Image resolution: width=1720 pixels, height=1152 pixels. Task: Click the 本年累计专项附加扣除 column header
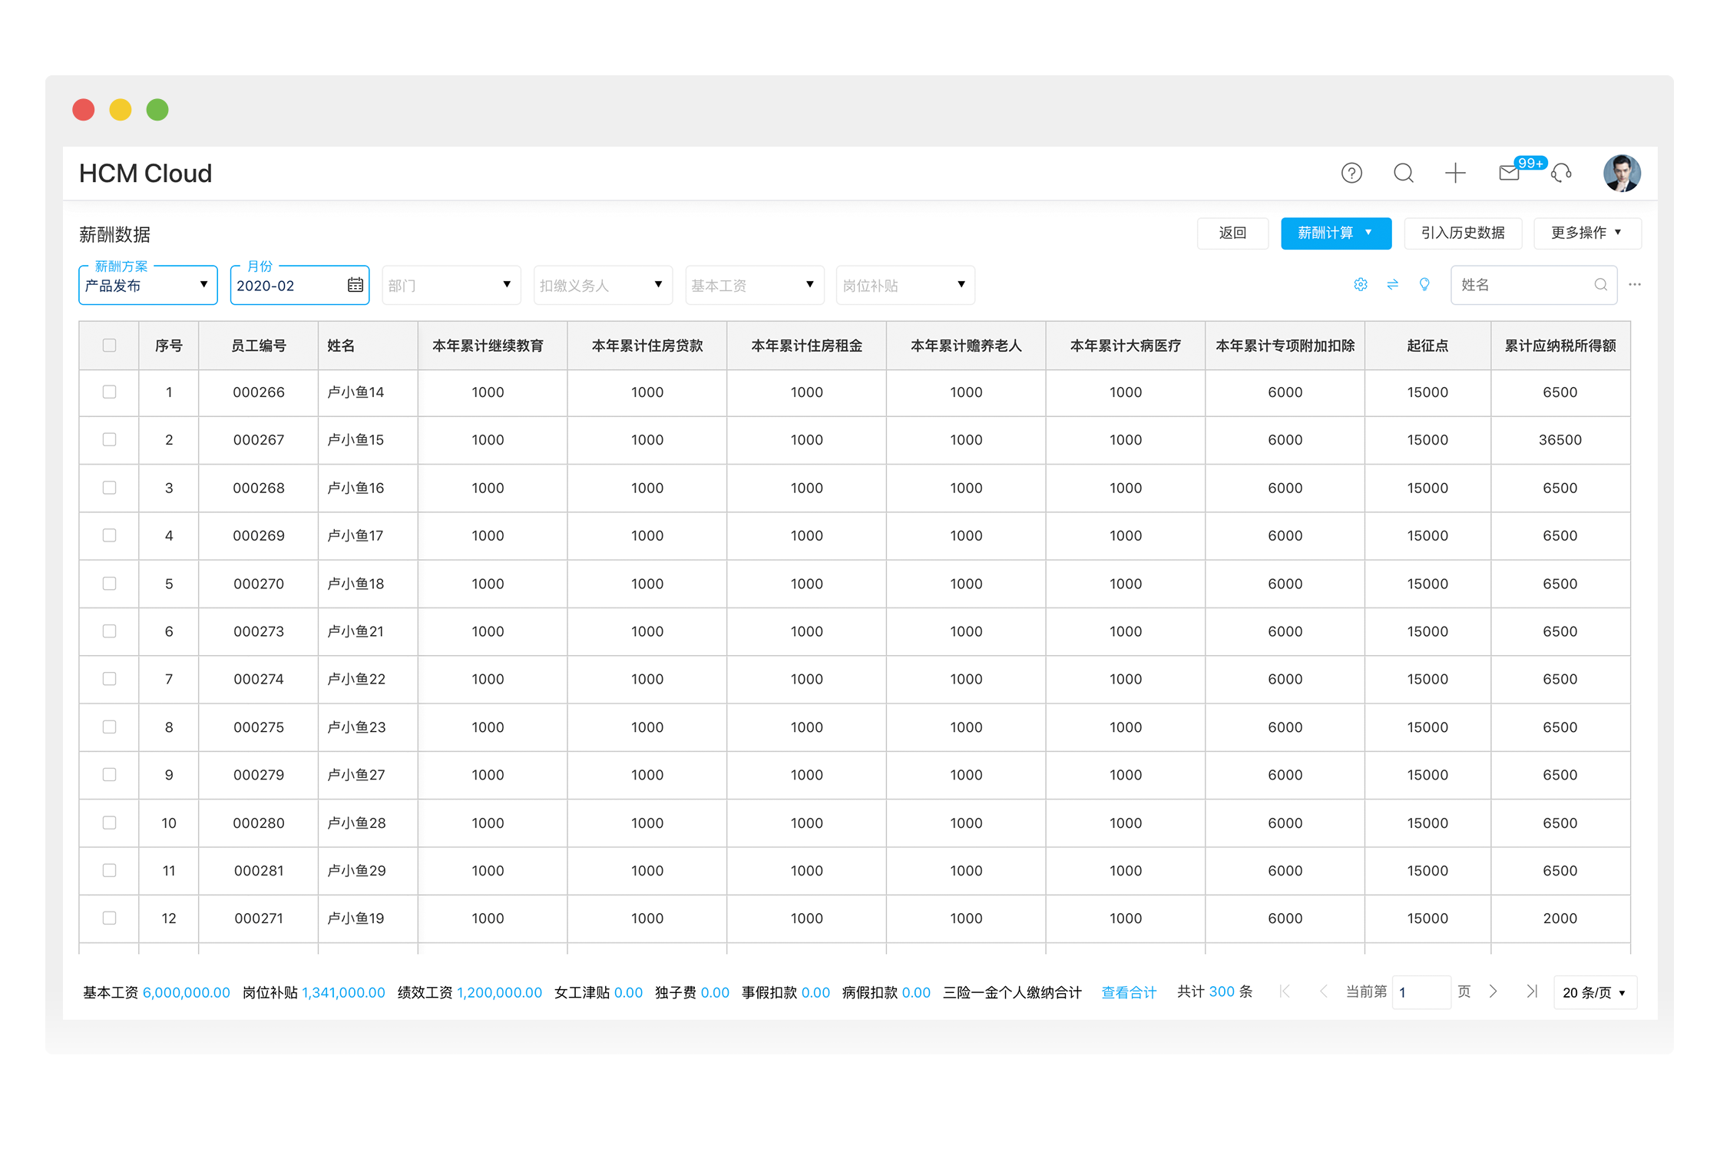(1285, 346)
